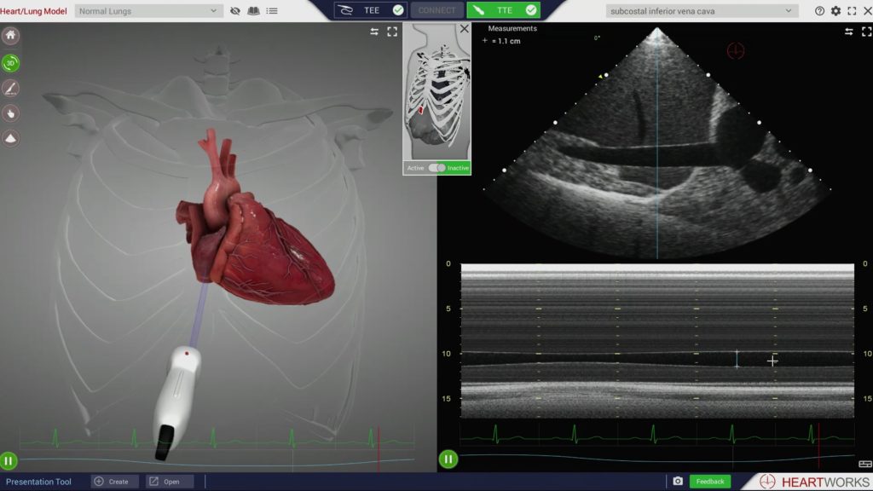Open settings with the gear icon
The height and width of the screenshot is (491, 873).
[835, 11]
